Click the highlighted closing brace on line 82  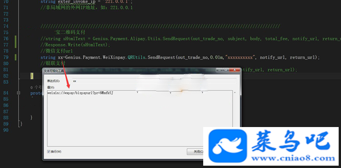[32, 76]
